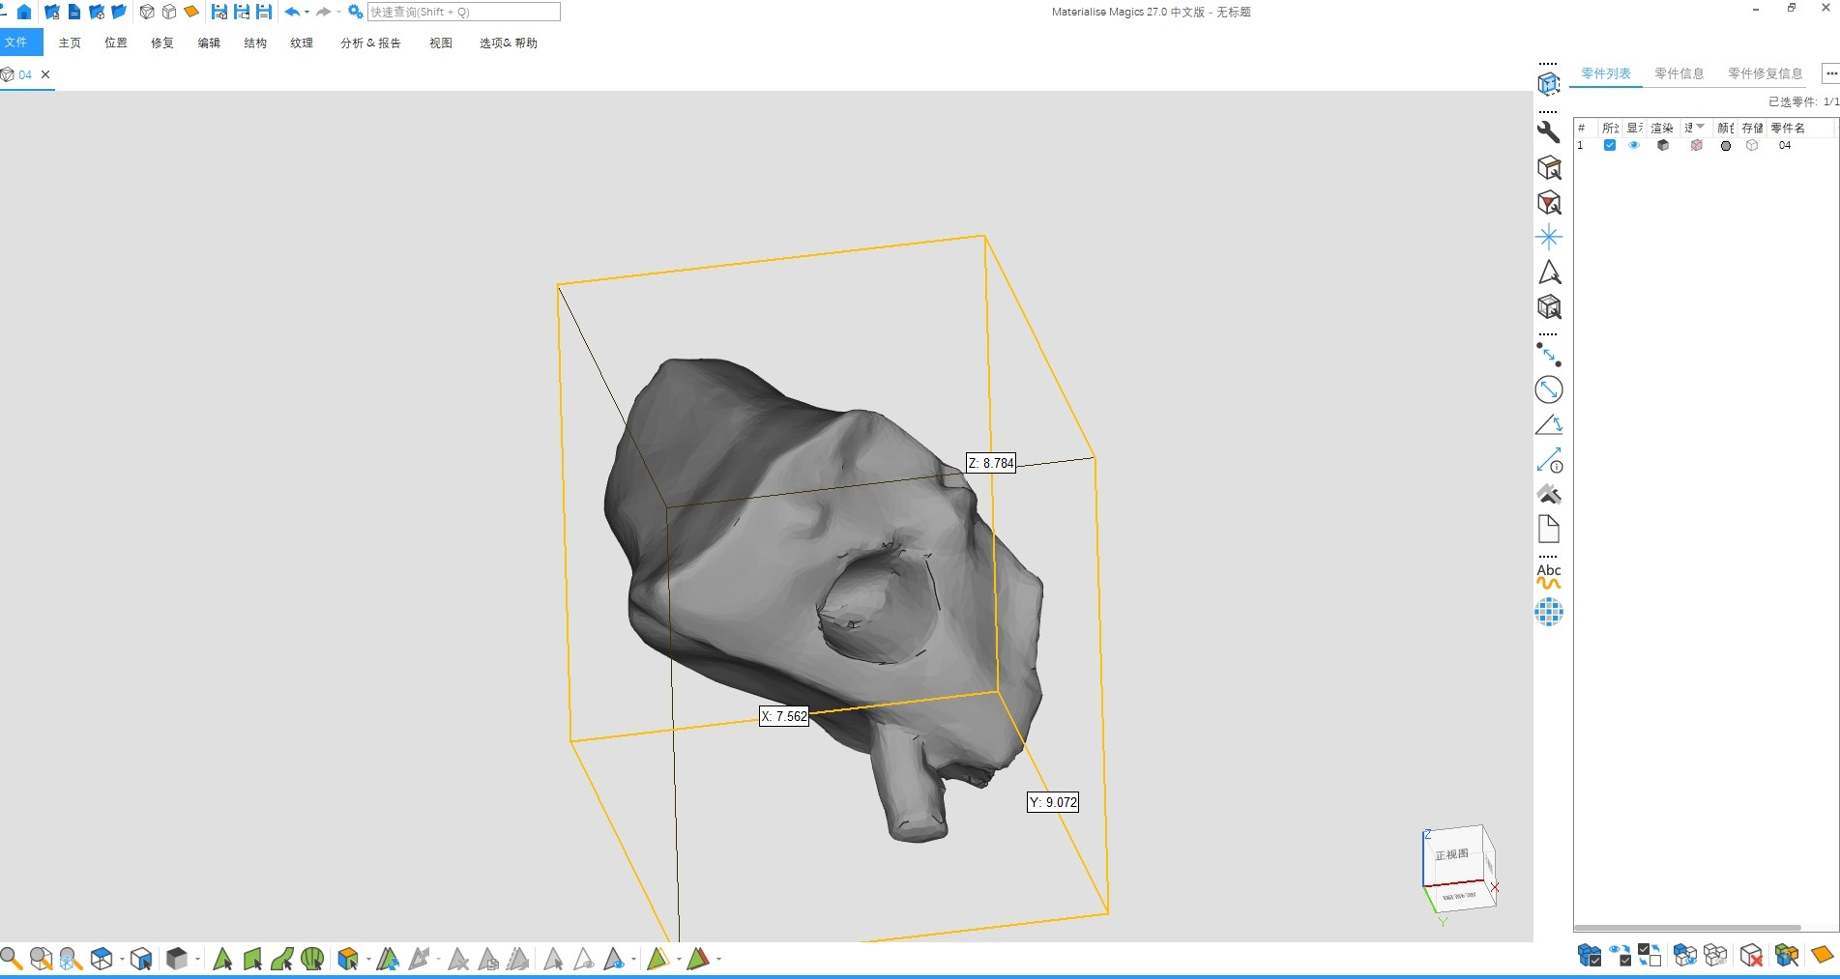Click the front view navigation cube

tap(1452, 855)
